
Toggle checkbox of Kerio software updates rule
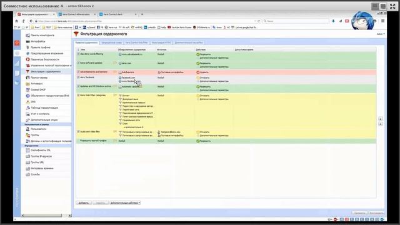(x=78, y=62)
